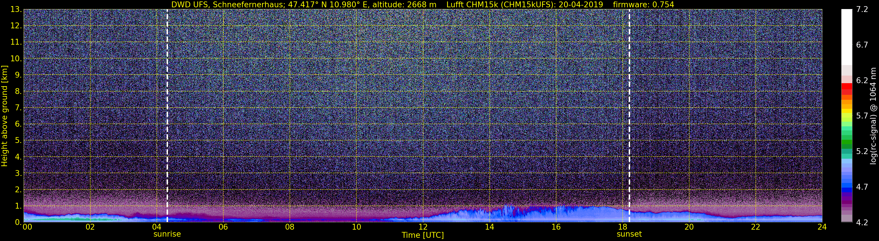Click the '13.' height tick label
The height and width of the screenshot is (241, 879).
pos(16,10)
